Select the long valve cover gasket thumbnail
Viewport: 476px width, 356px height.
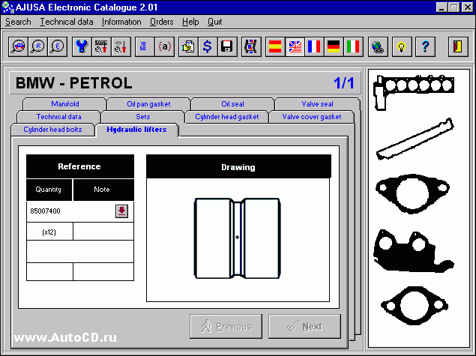(x=415, y=139)
